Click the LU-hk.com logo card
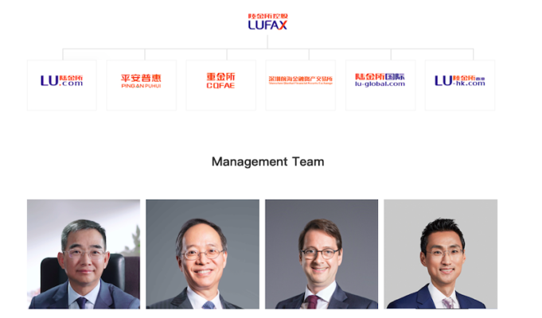The image size is (542, 318). click(460, 85)
